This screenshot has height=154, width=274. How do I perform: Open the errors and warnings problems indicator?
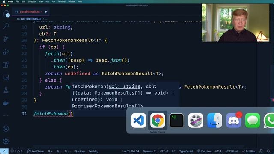point(16,151)
